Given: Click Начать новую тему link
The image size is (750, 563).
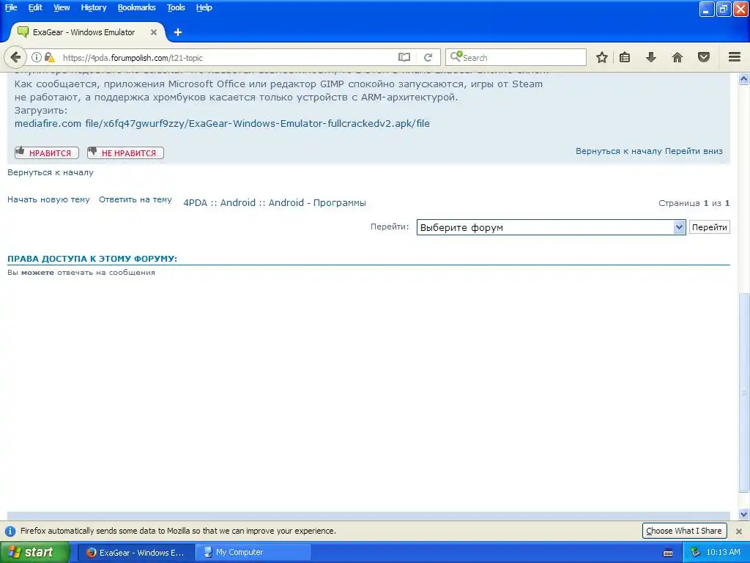Looking at the screenshot, I should pos(48,199).
